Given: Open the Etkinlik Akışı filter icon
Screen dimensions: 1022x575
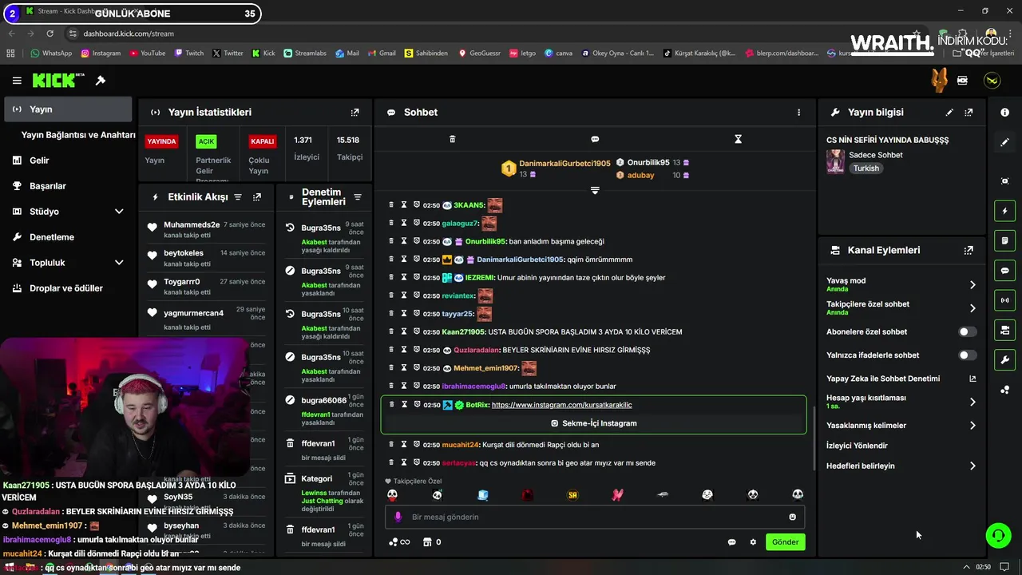Looking at the screenshot, I should click(x=237, y=197).
